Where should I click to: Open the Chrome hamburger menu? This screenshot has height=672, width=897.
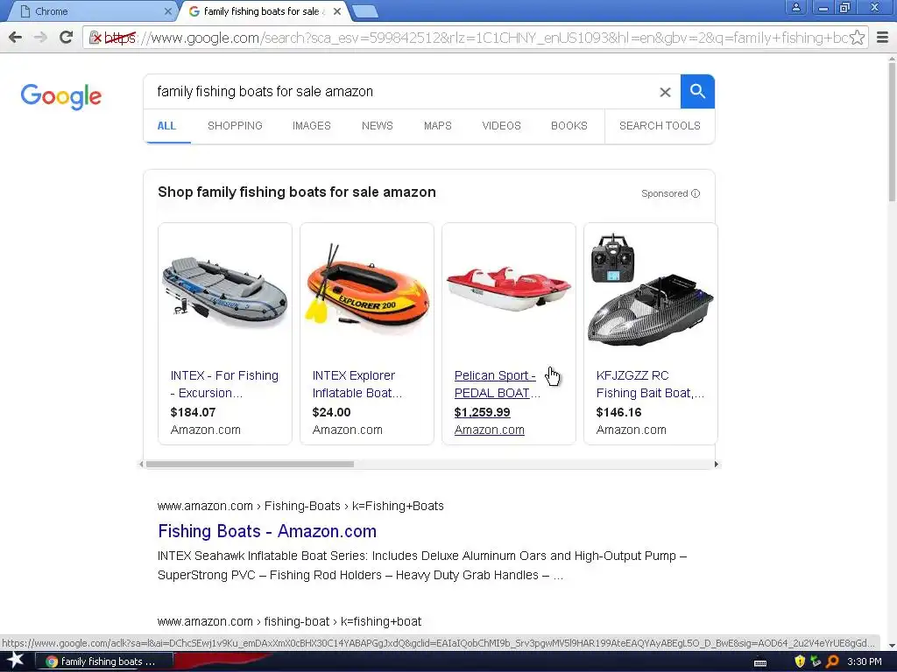pos(882,38)
